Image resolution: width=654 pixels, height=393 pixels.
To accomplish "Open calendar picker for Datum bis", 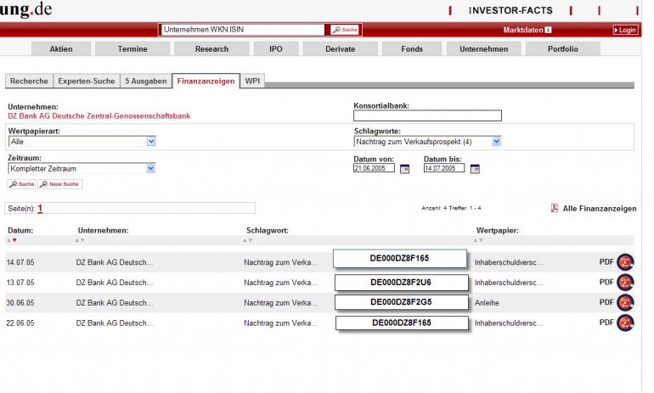I will point(475,169).
